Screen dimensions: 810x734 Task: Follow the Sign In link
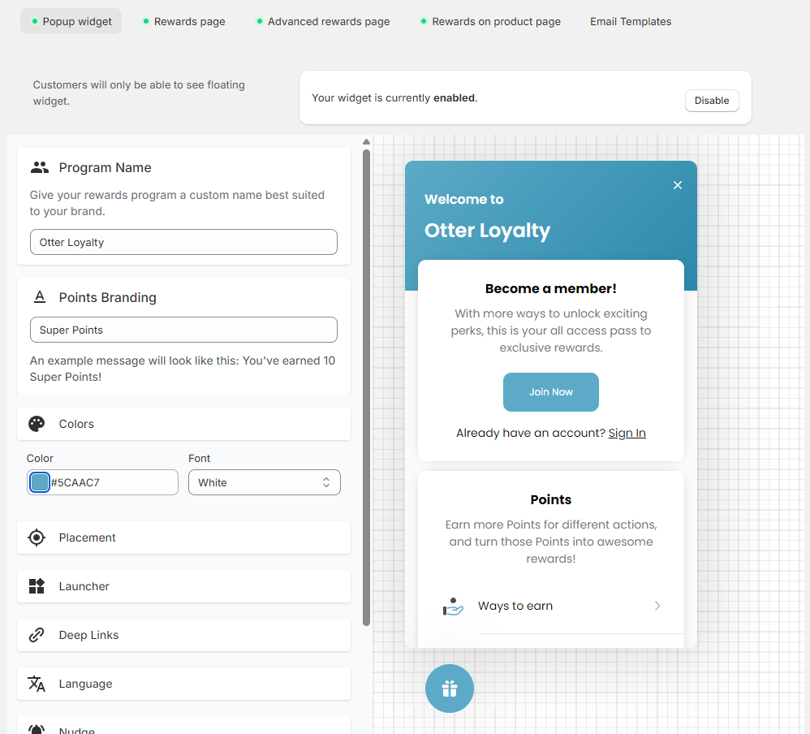point(627,433)
